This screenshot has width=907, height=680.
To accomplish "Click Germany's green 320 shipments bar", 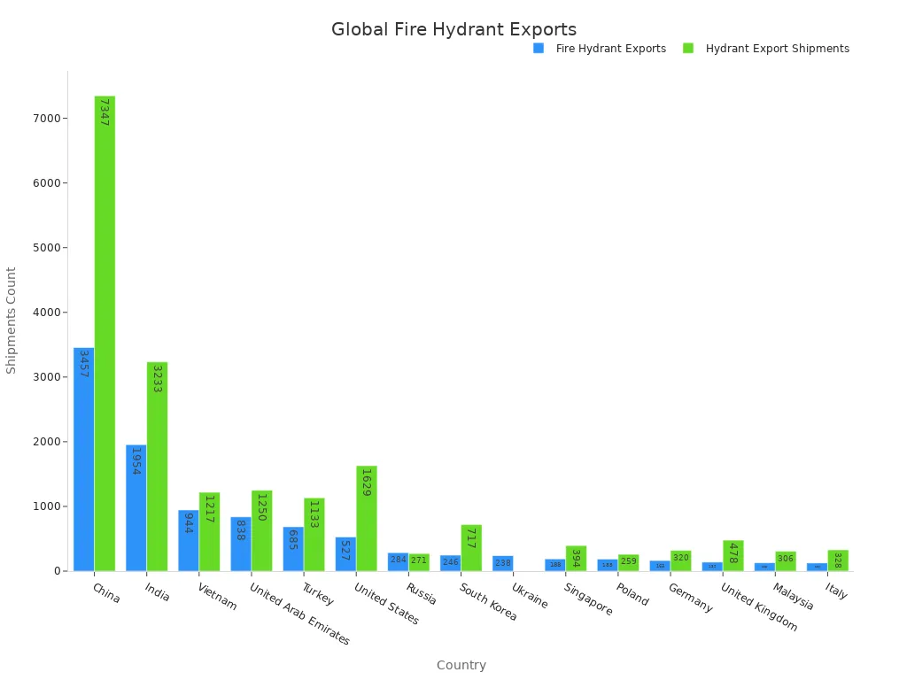I will tap(681, 562).
